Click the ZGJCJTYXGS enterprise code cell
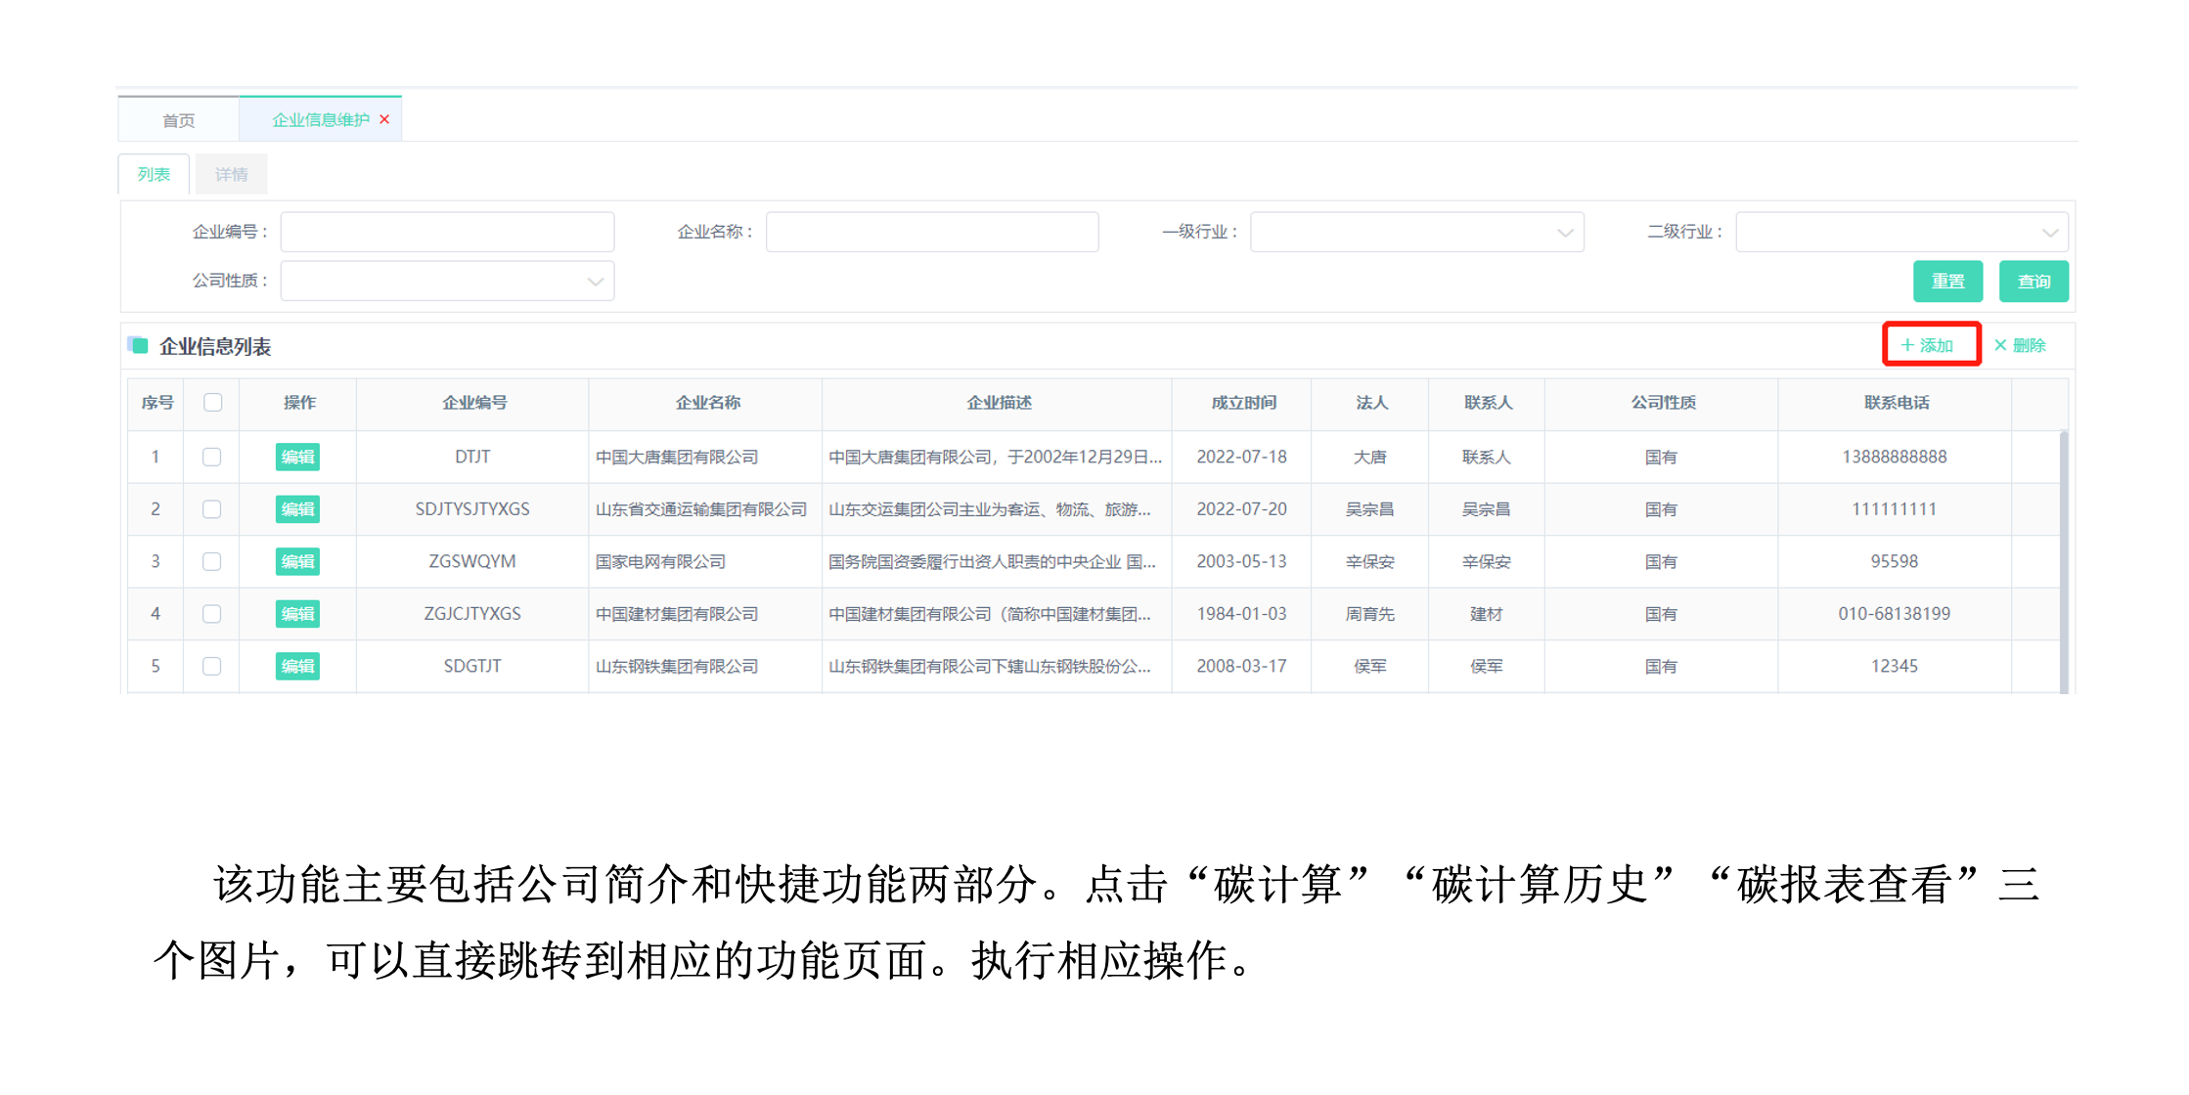2189x1095 pixels. pyautogui.click(x=472, y=613)
